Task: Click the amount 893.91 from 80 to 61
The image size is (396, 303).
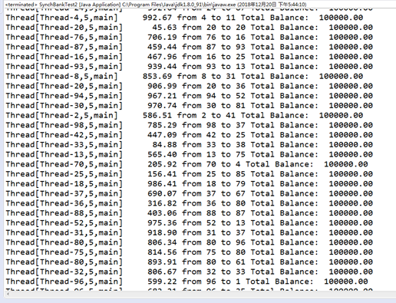Action: [x=162, y=262]
